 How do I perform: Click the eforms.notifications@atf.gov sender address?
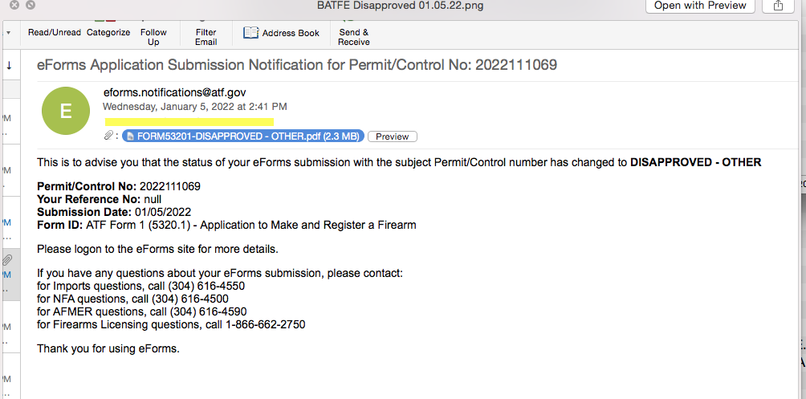175,92
